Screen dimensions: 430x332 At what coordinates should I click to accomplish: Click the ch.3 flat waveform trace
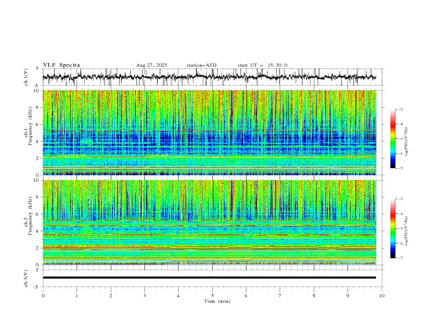[x=209, y=278]
